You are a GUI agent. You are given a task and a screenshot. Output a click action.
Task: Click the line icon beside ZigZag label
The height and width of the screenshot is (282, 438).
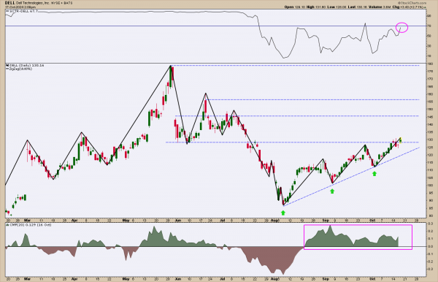point(7,69)
